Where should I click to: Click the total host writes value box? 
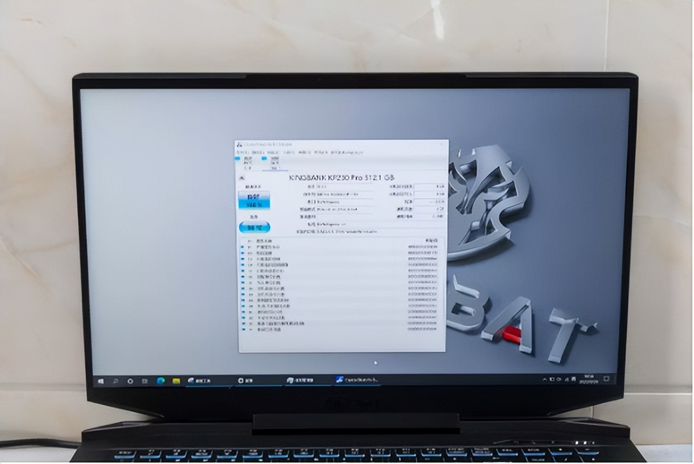coord(429,194)
